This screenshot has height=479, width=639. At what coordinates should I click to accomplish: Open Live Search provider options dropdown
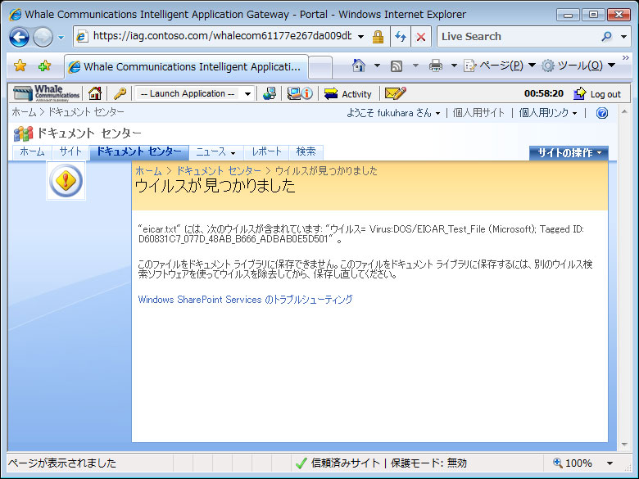pos(623,37)
